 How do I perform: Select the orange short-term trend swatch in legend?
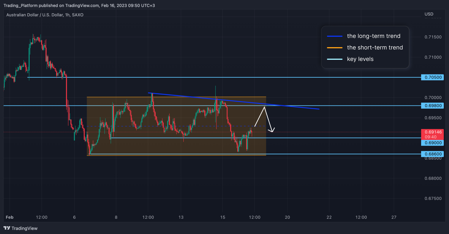pos(334,48)
